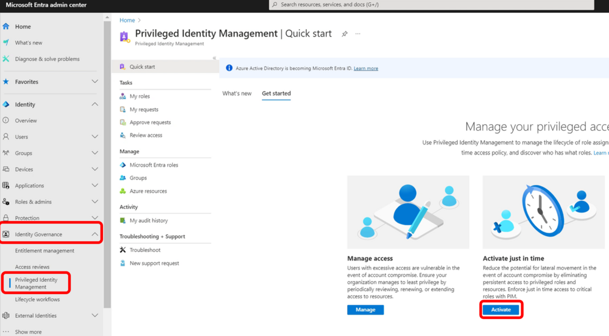
Task: Expand the Users chevron
Action: (95, 136)
